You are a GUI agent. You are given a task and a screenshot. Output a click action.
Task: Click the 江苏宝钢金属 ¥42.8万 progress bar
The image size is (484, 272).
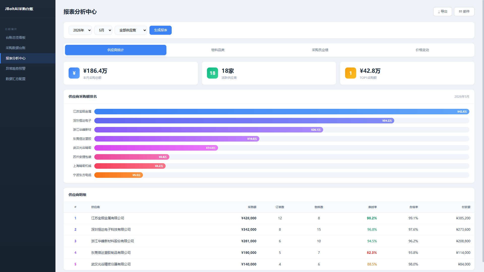pyautogui.click(x=282, y=112)
